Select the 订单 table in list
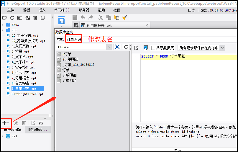The image size is (238, 152). [66, 70]
